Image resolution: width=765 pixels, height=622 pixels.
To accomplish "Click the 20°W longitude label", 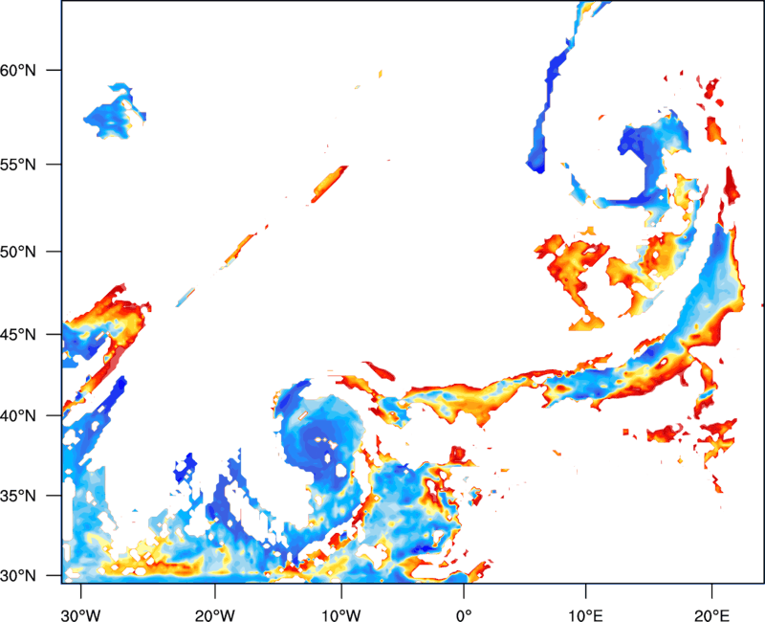I will (x=214, y=615).
